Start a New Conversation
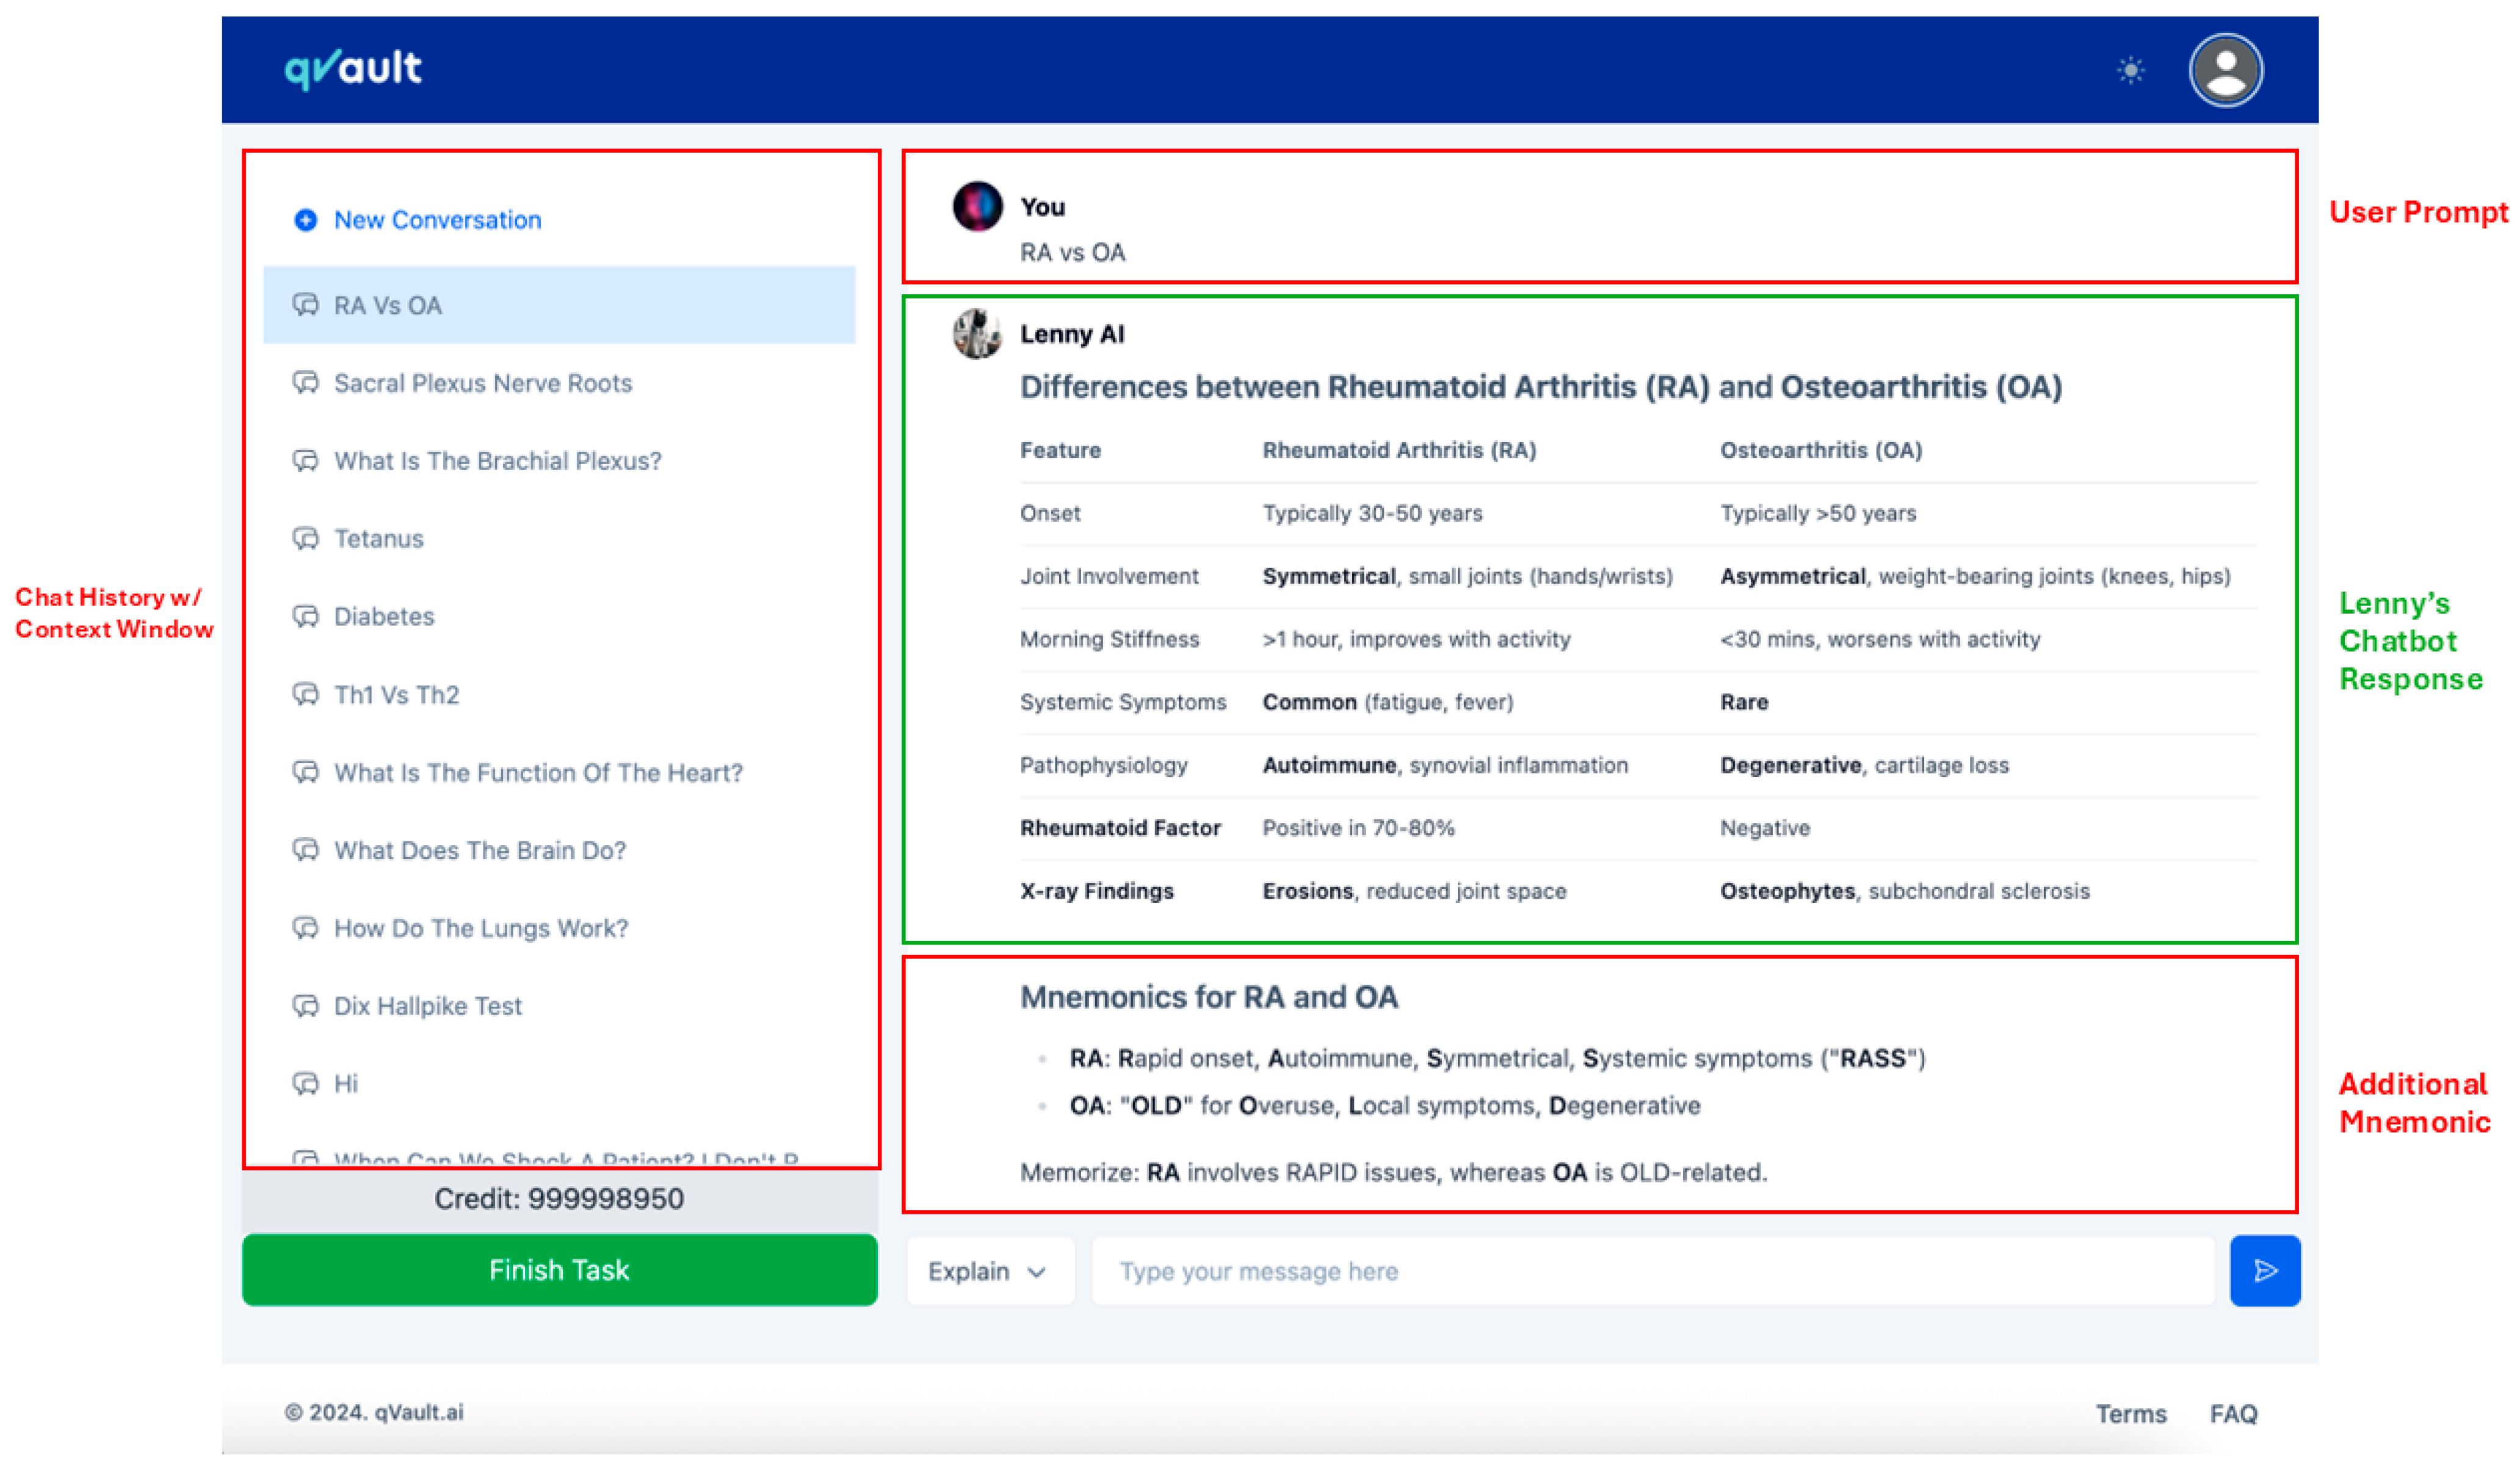The height and width of the screenshot is (1472, 2520). 437,220
